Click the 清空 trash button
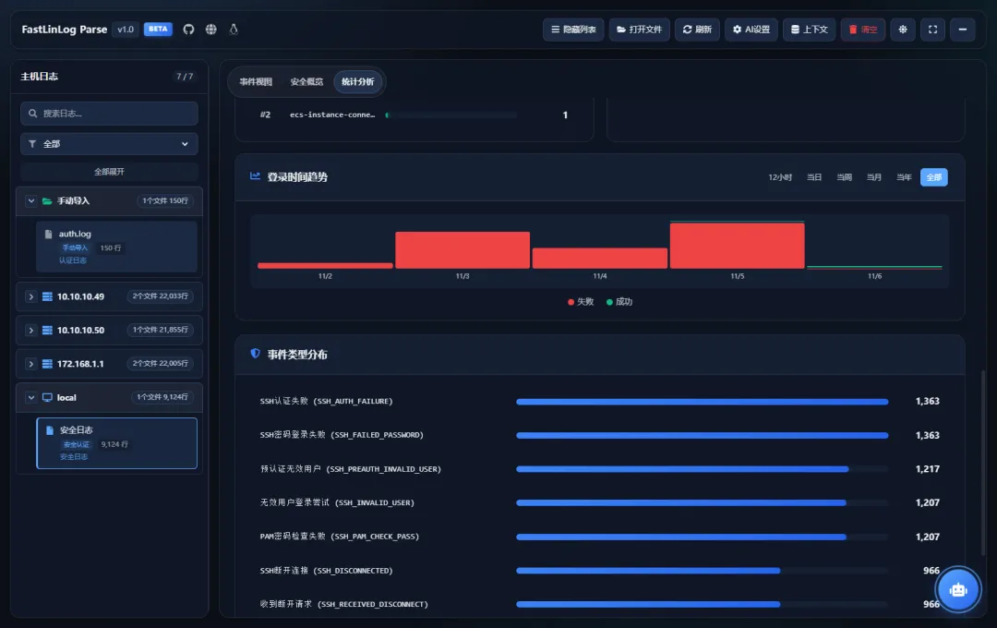997x628 pixels. [863, 30]
